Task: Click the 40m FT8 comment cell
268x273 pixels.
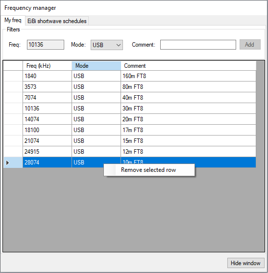Action: click(188, 98)
